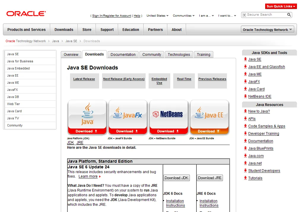The image size is (299, 212).
Task: Click the red arrow after Learn more
Action: click(100, 176)
